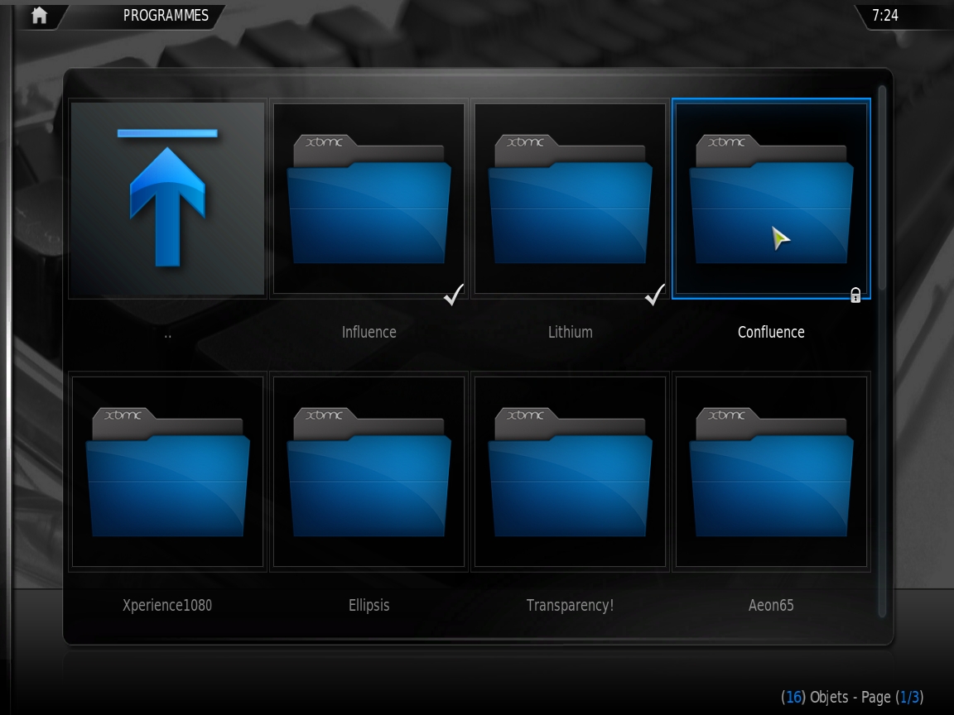The width and height of the screenshot is (954, 715).
Task: Click the checkmark on Influence folder
Action: click(454, 295)
